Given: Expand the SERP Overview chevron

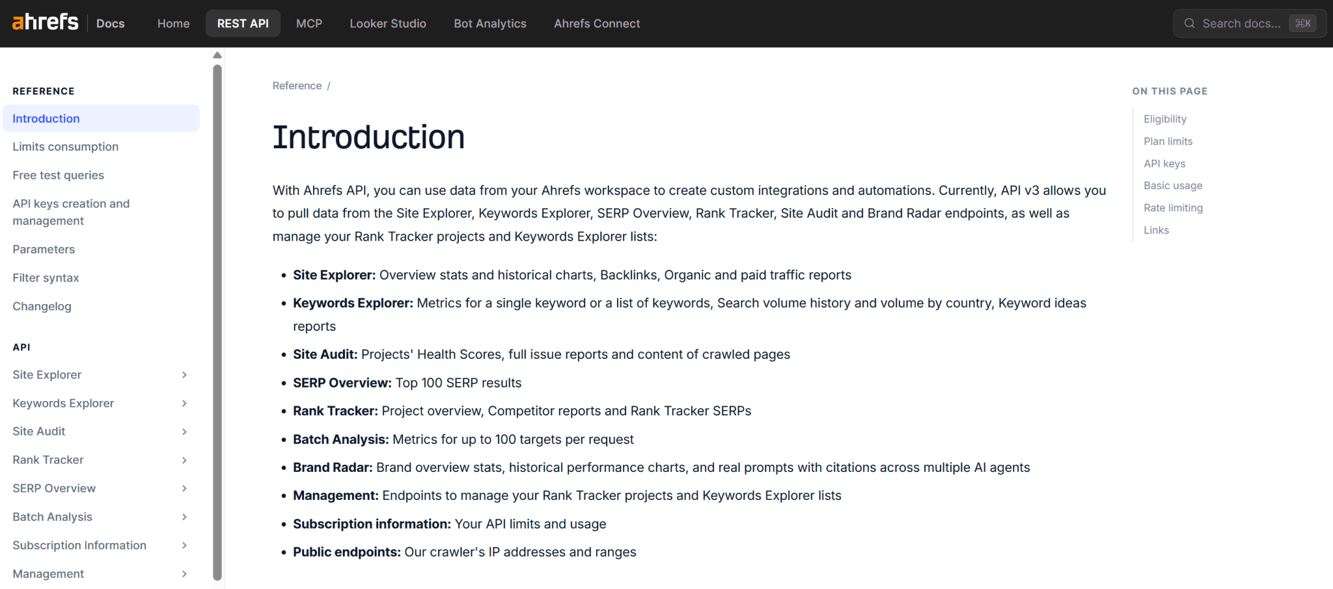Looking at the screenshot, I should 184,489.
